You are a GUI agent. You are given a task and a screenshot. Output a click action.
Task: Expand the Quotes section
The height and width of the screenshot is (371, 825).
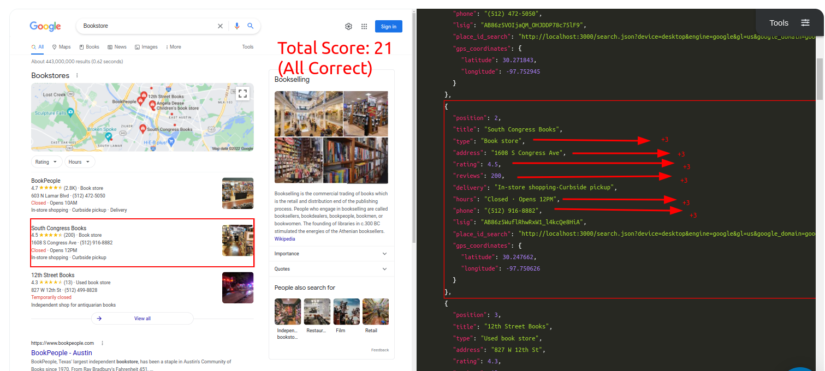(x=331, y=269)
